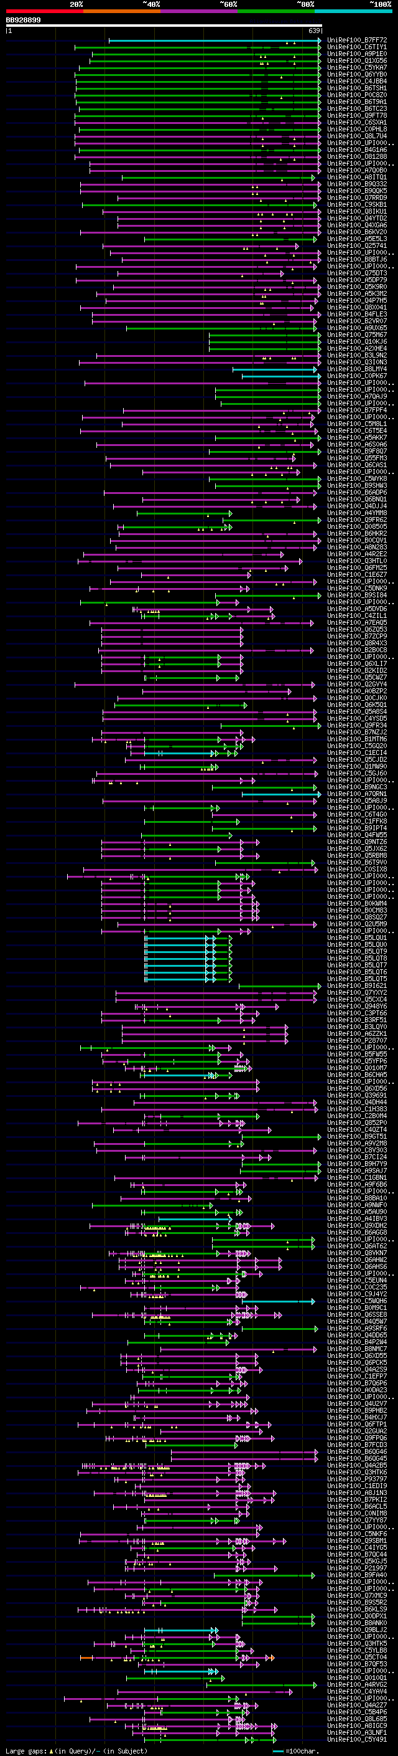Image resolution: width=398 pixels, height=1756 pixels.
Task: Click the white query sequence bar
Action: (x=164, y=25)
